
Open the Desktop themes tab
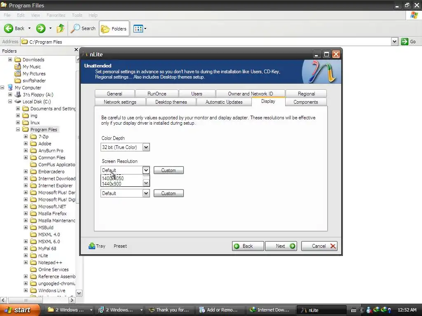tap(171, 102)
